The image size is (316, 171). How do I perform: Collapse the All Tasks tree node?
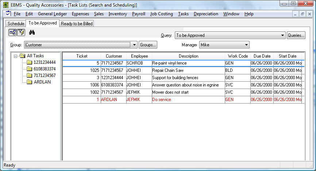pyautogui.click(x=16, y=56)
